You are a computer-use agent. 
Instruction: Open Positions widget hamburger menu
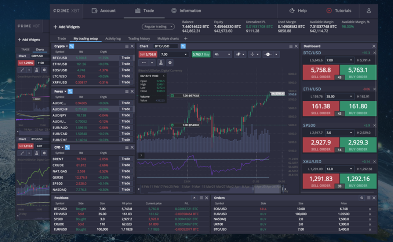(201, 198)
